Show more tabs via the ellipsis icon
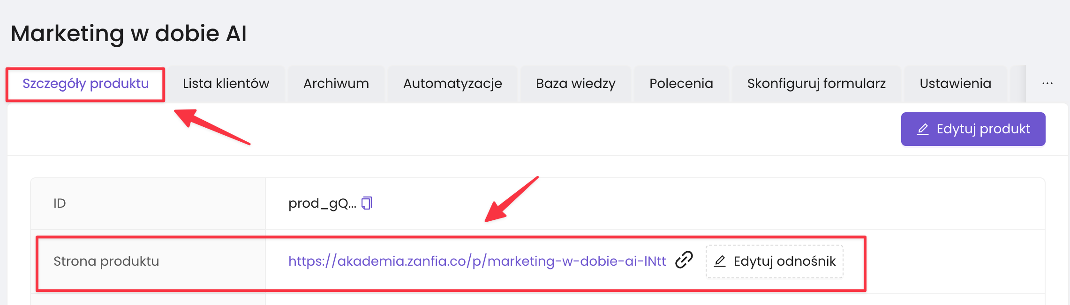The image size is (1070, 305). click(x=1047, y=84)
